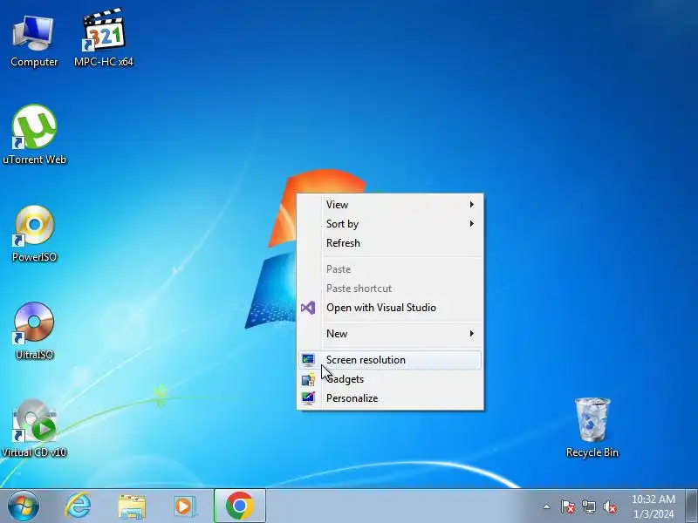Click the arrow beside New
The width and height of the screenshot is (698, 523).
(x=472, y=334)
